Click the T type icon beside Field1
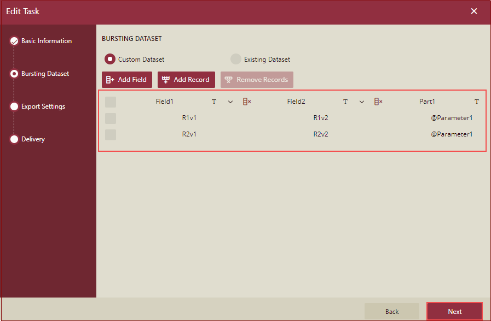Viewport: 491px width, 321px height. [x=214, y=101]
